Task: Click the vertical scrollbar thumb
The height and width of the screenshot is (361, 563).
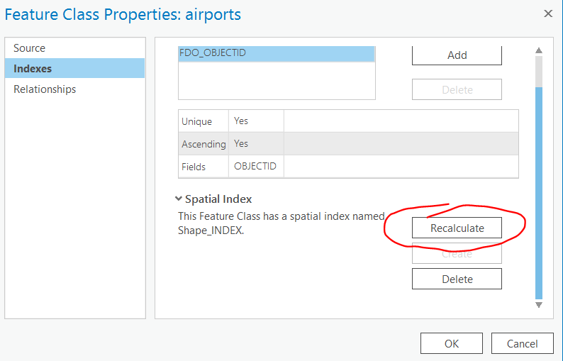Action: pos(538,191)
